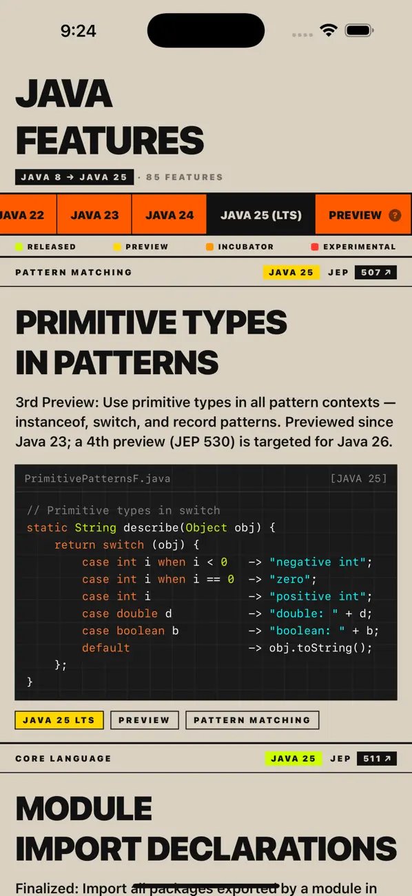This screenshot has height=896, width=412.
Task: Filter by the JAVA 25 LTS tag
Action: pyautogui.click(x=59, y=720)
